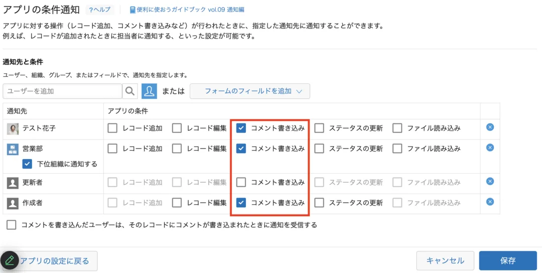Click the 営業部 name text

coord(33,149)
